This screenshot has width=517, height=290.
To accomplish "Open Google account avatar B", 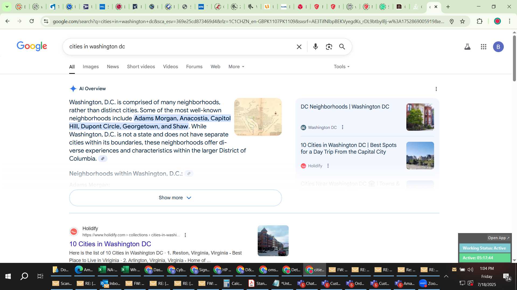I will [498, 47].
